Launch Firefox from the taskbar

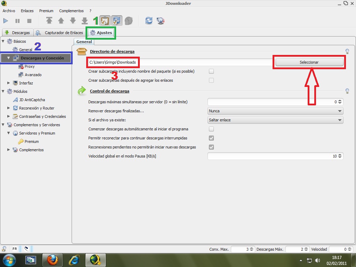pos(52,260)
